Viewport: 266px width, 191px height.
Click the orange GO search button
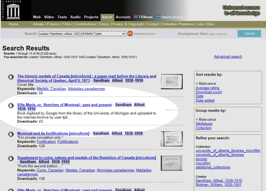click(x=130, y=34)
